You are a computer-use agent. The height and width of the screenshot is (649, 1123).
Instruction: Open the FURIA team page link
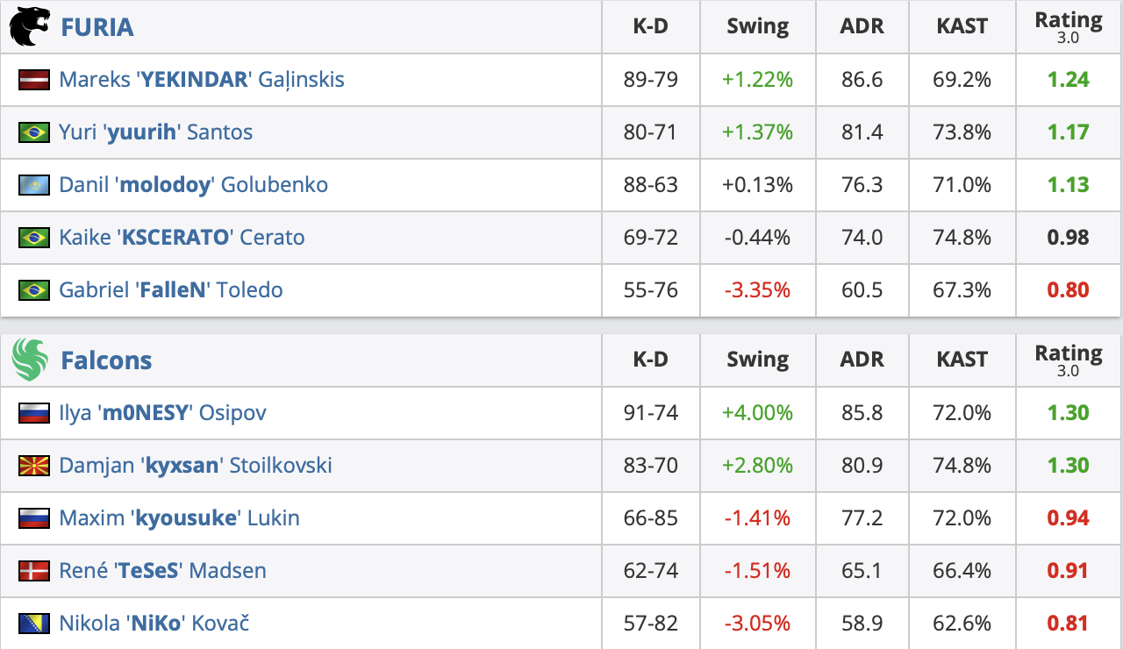point(97,27)
